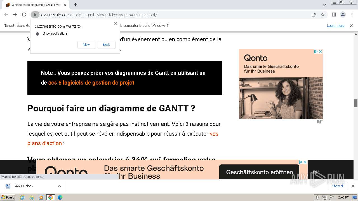Viewport: 358px width, 201px height.
Task: Reload the current page
Action: coord(24,15)
